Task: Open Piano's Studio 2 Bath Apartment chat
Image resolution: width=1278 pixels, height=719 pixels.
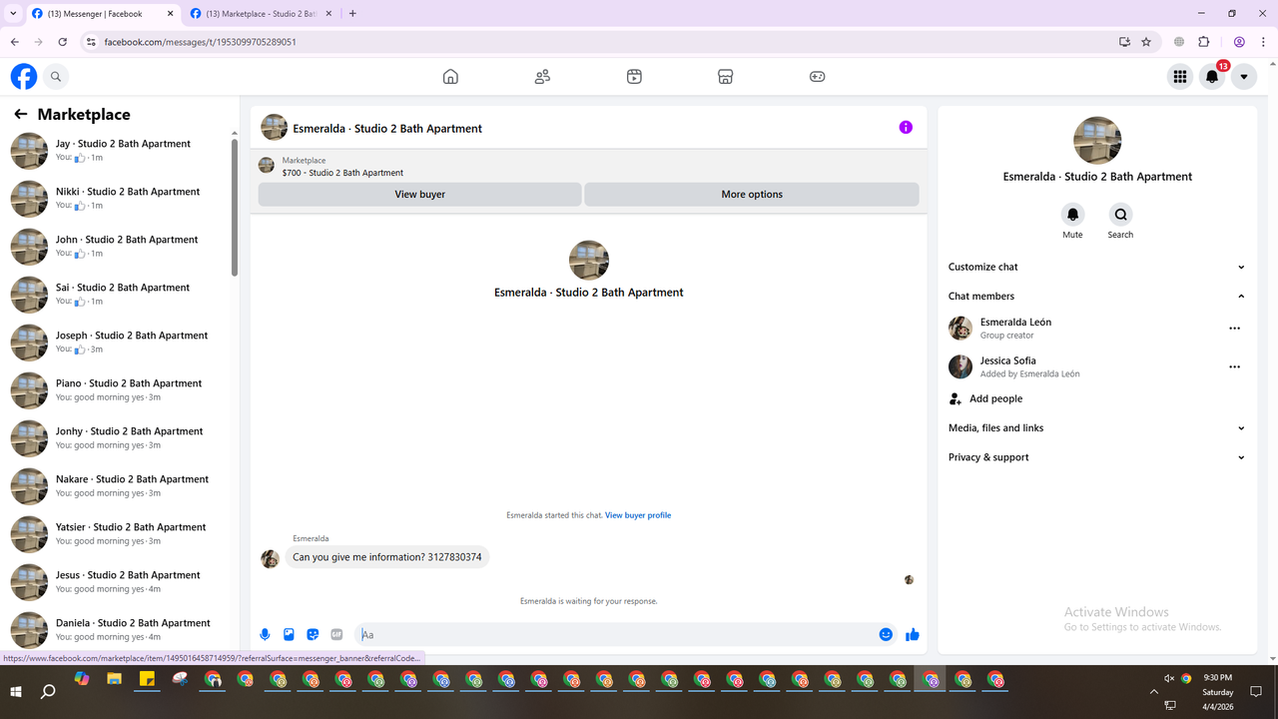Action: click(119, 390)
